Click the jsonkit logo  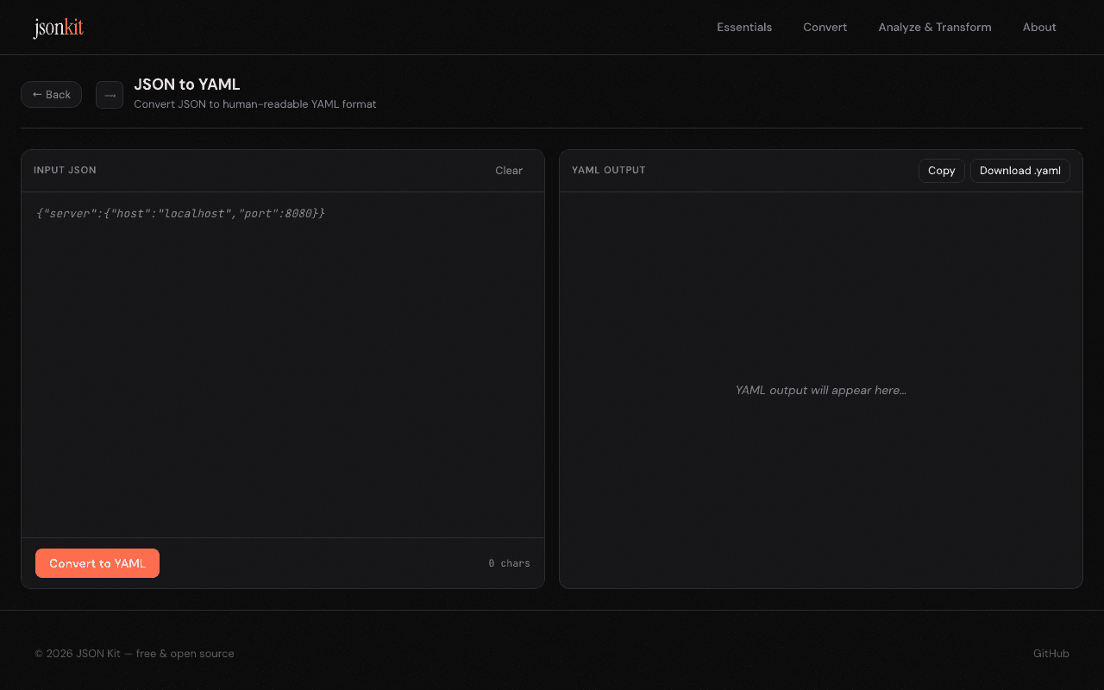pyautogui.click(x=58, y=28)
